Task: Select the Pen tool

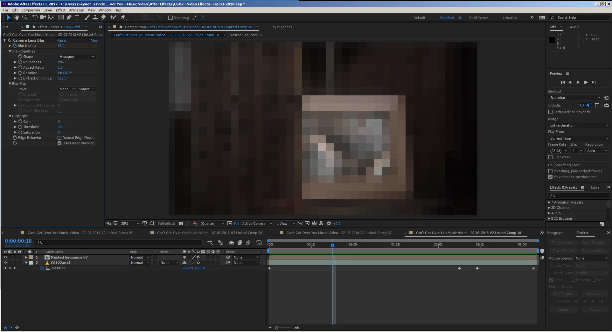Action: point(69,17)
